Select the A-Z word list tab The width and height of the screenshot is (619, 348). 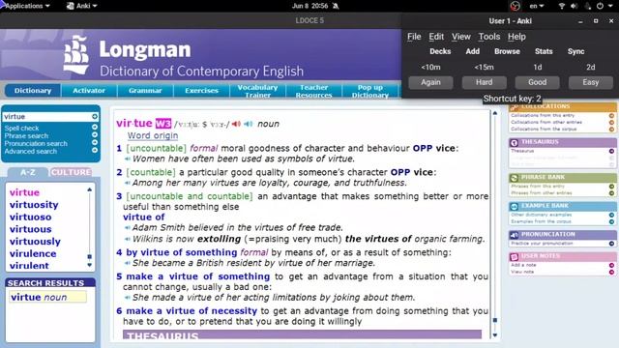[x=28, y=172]
